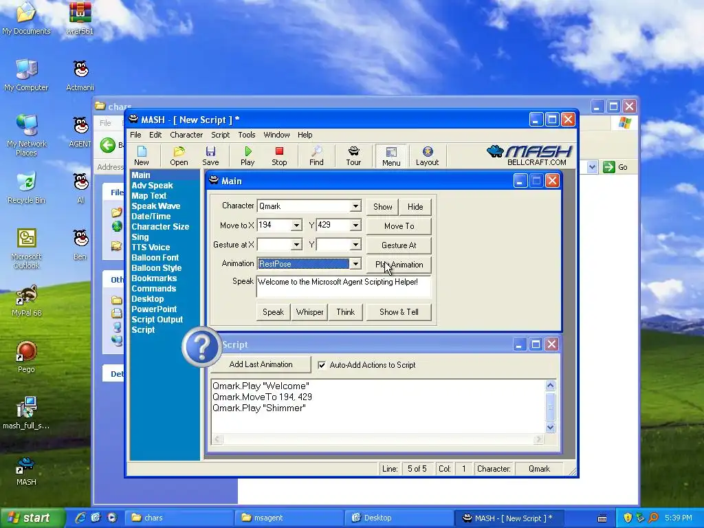Click the Move To button
This screenshot has height=528, width=704.
399,225
